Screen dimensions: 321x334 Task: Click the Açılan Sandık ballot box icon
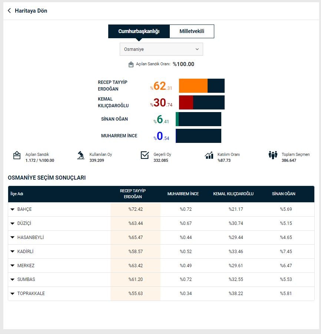tap(17, 155)
